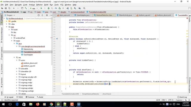Expand the androidTest folder
Viewport: 191px width, 107px height.
[x=12, y=38]
